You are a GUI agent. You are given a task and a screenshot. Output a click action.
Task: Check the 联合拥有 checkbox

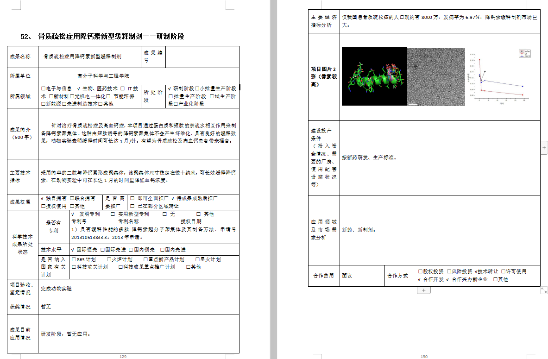(x=72, y=198)
